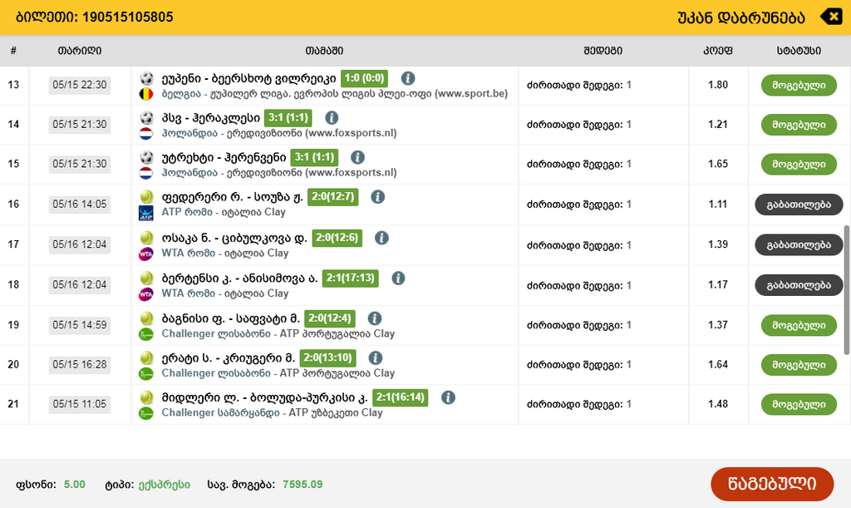This screenshot has width=851, height=508.
Task: Click soccer ball icon in row 14
Action: (146, 117)
